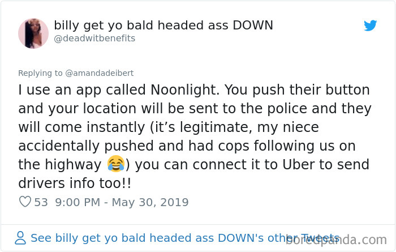See billy get yo bald headed's other Tweets

pyautogui.click(x=184, y=238)
